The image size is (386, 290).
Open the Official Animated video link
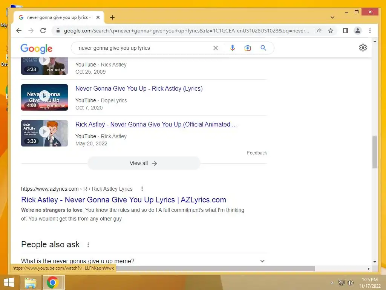coord(156,125)
